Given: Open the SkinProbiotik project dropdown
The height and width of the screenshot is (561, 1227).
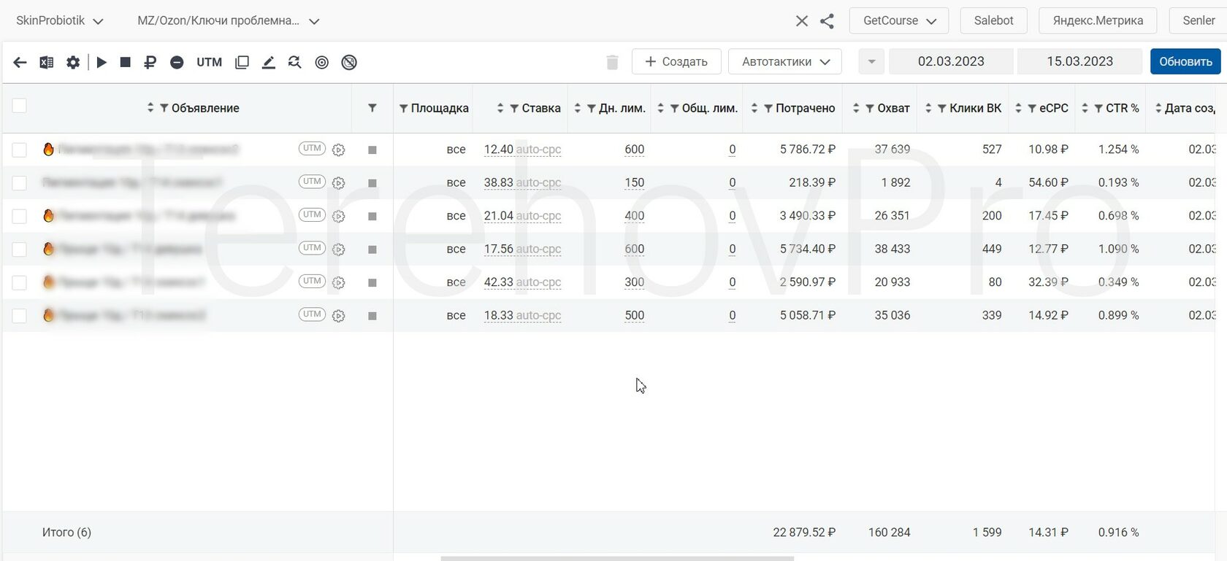Looking at the screenshot, I should pyautogui.click(x=60, y=21).
